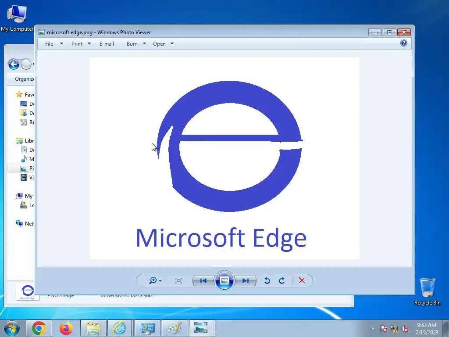Launch Internet Explorer from the taskbar
Screen dimensions: 449x337
[x=119, y=328]
